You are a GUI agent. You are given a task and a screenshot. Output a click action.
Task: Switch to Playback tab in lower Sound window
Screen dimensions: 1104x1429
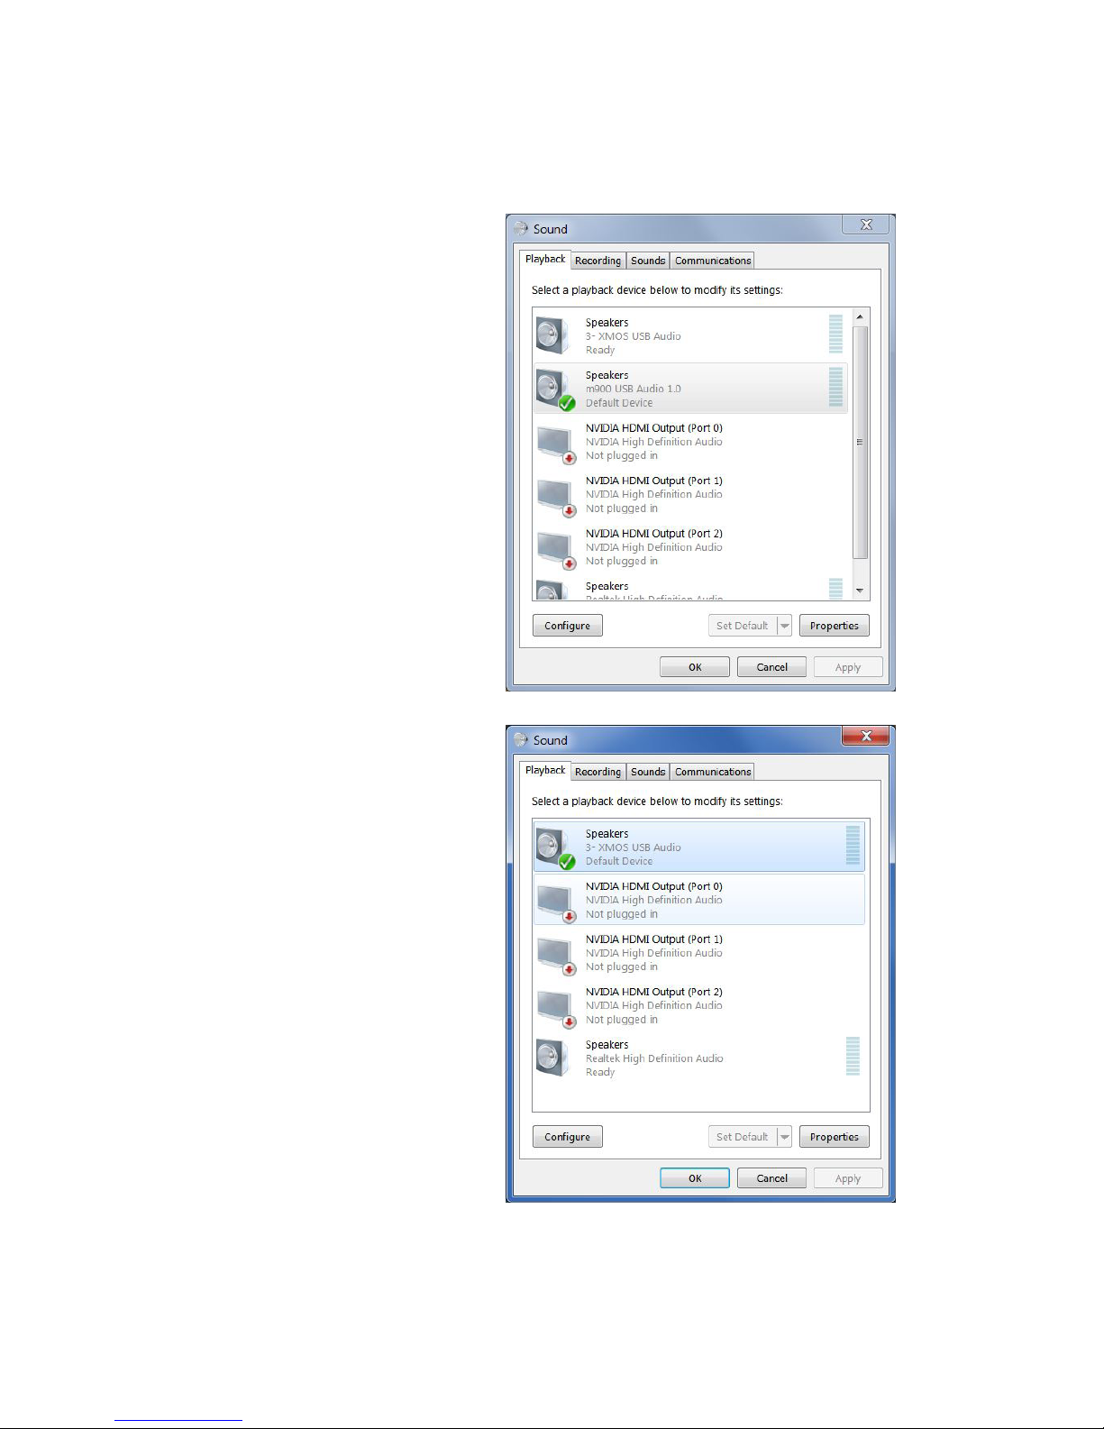[545, 770]
